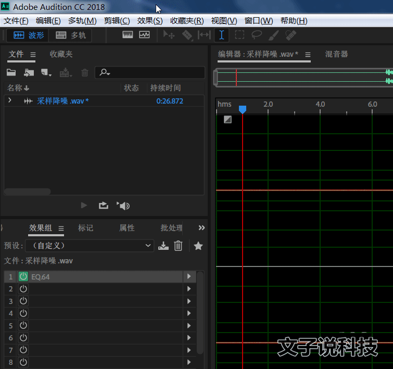
Task: Open effect list arrow for slot 3
Action: point(189,301)
